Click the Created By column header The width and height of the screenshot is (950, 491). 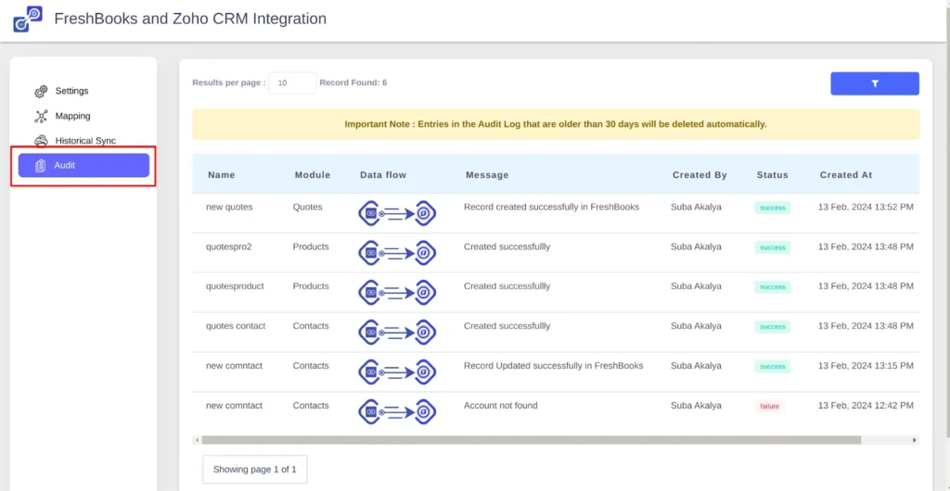(700, 175)
